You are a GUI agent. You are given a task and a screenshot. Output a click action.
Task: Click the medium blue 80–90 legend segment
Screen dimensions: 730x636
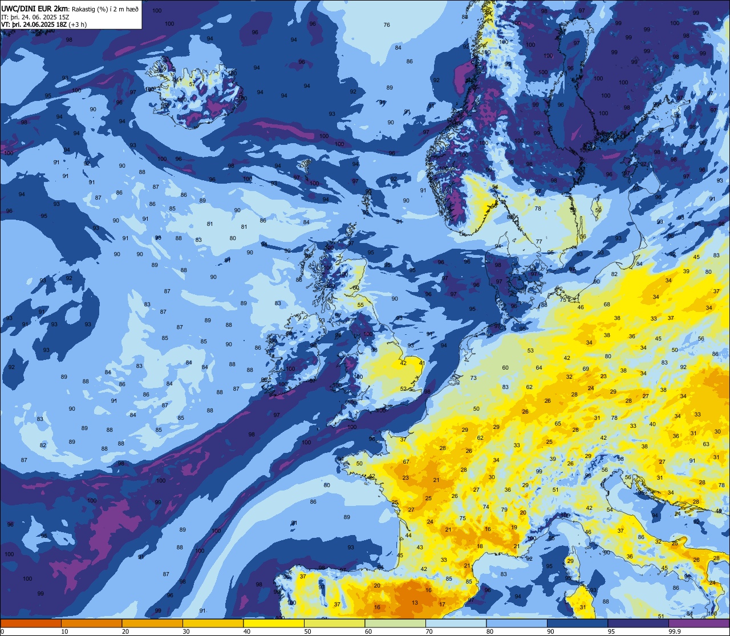point(516,623)
